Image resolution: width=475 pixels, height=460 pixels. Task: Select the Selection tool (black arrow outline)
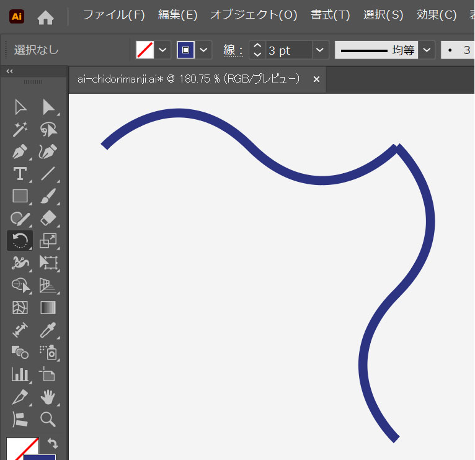tap(20, 107)
